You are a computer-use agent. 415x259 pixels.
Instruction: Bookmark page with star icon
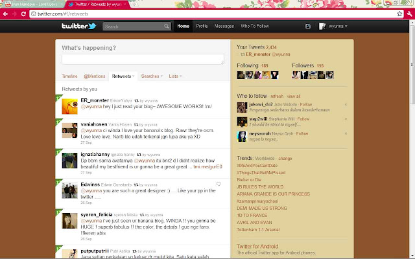399,14
